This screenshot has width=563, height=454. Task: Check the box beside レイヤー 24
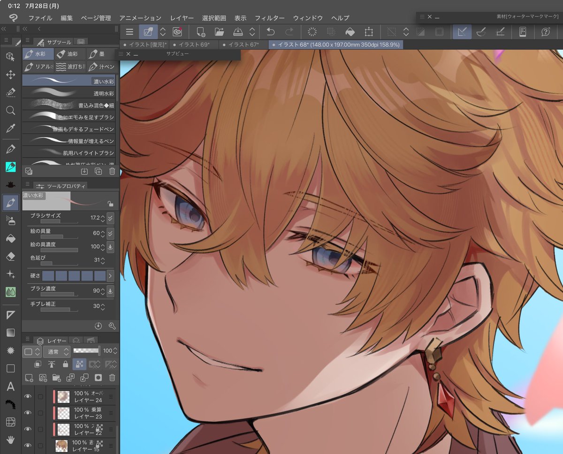pos(40,397)
